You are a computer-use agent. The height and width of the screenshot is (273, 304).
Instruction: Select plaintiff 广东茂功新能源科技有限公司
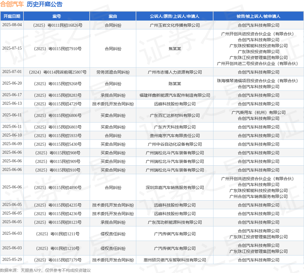(x=175, y=222)
